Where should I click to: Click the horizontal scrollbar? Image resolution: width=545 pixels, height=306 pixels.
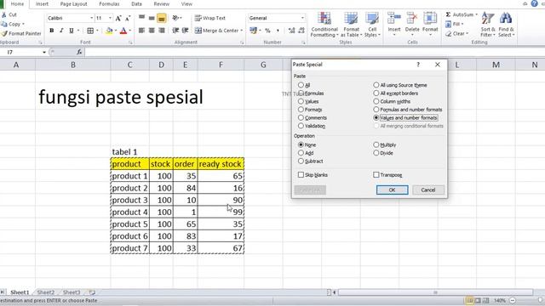(x=435, y=292)
